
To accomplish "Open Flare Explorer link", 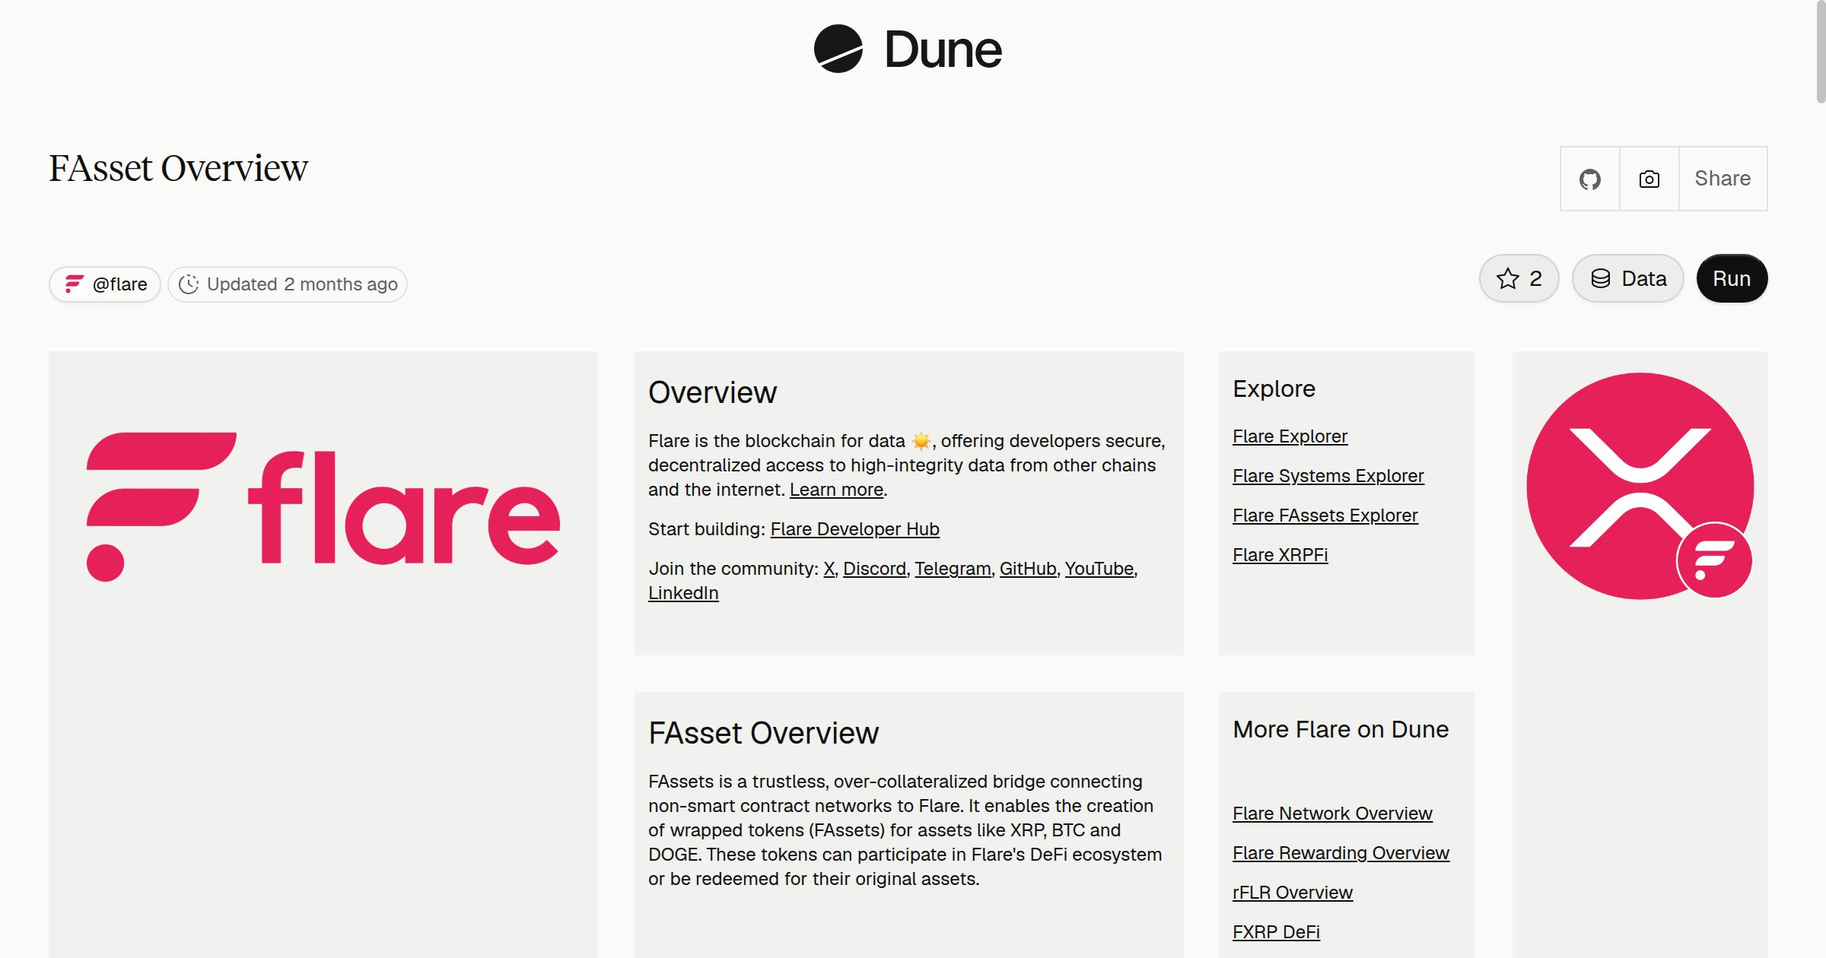I will point(1290,436).
